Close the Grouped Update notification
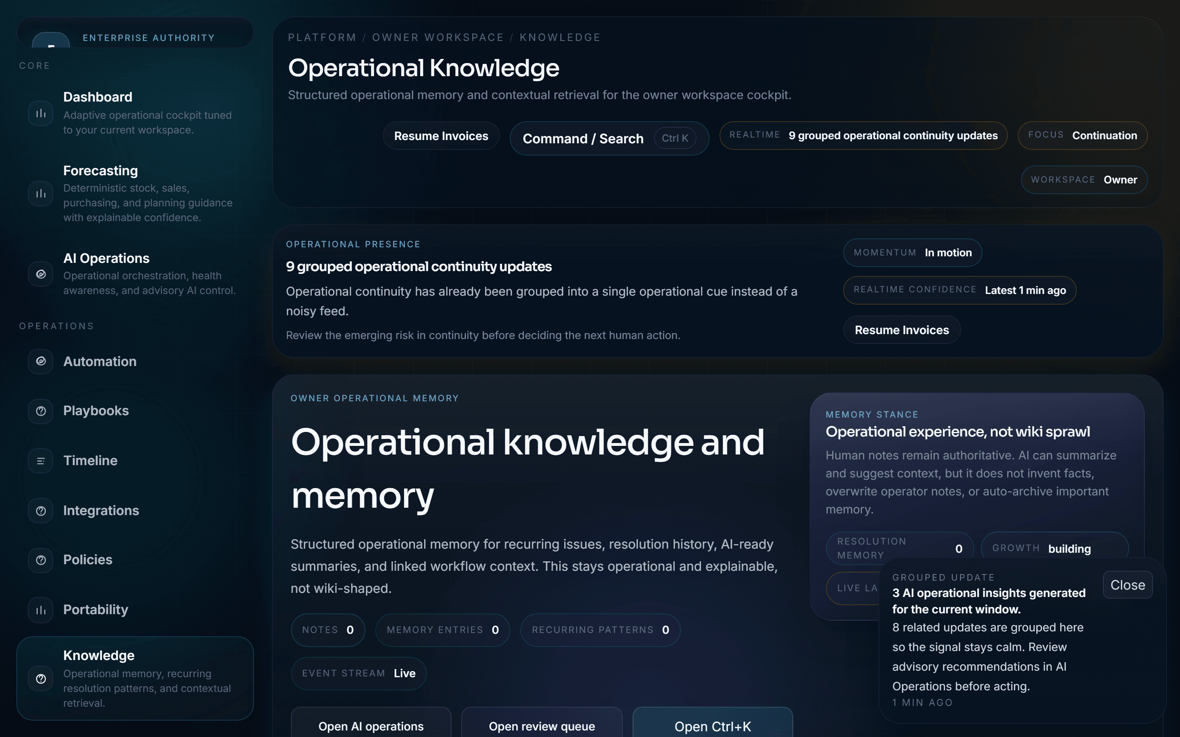The height and width of the screenshot is (737, 1180). pyautogui.click(x=1127, y=585)
